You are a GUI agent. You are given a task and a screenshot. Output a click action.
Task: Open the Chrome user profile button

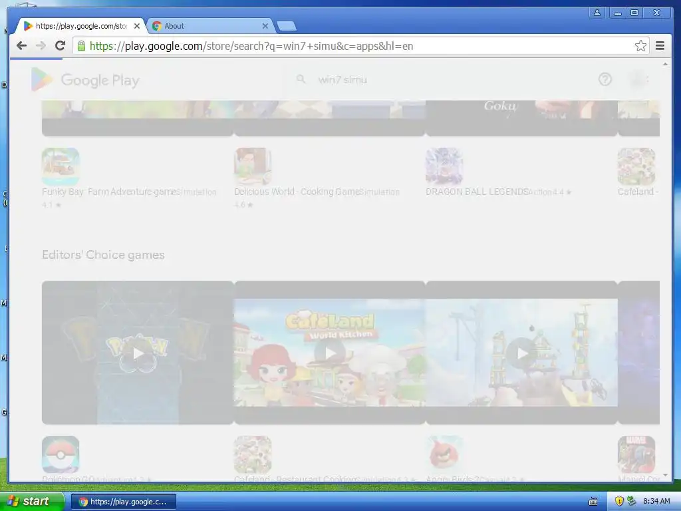pos(597,13)
